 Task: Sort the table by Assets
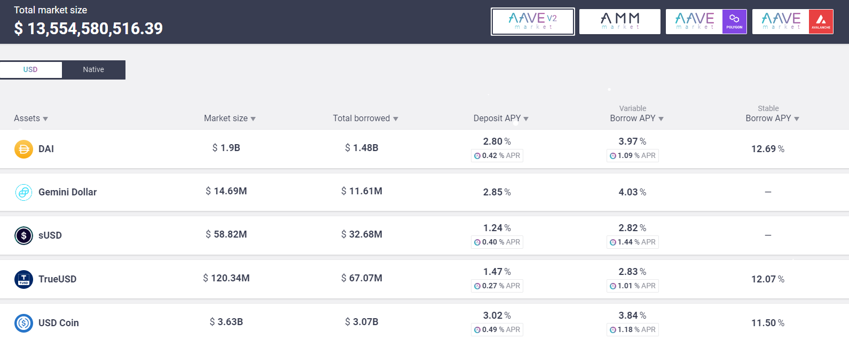pyautogui.click(x=31, y=119)
